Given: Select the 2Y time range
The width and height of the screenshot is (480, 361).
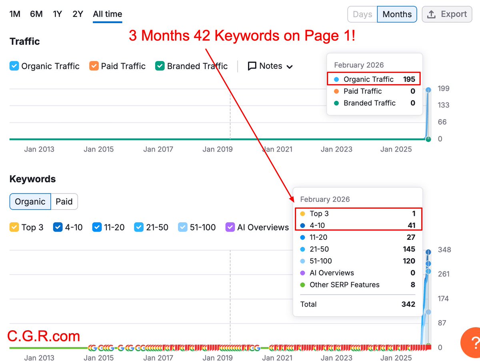Looking at the screenshot, I should 78,14.
